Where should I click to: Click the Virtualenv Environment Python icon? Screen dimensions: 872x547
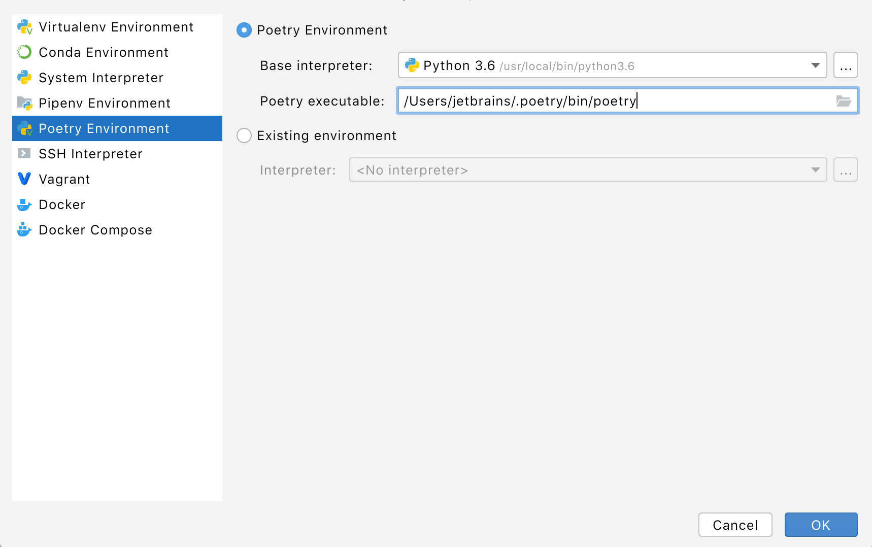pos(24,27)
